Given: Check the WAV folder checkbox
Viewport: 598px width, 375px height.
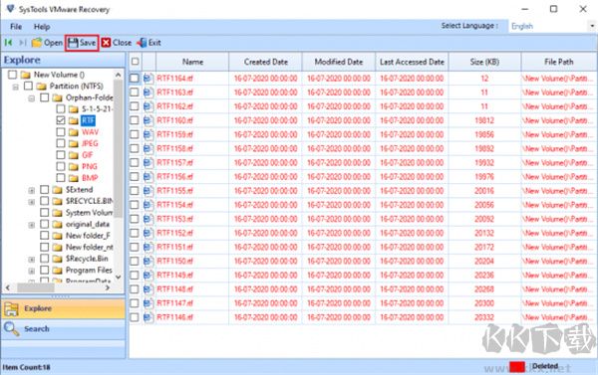Looking at the screenshot, I should 61,131.
